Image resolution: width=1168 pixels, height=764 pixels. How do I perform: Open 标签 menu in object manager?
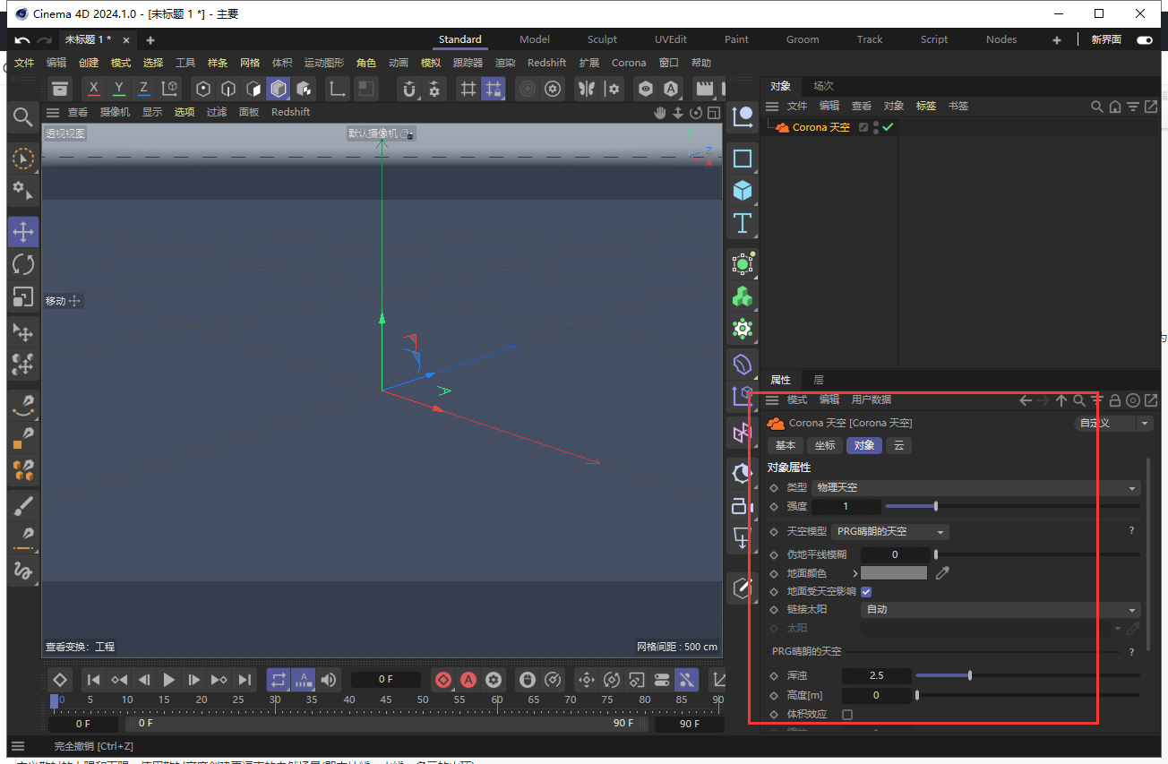(925, 106)
